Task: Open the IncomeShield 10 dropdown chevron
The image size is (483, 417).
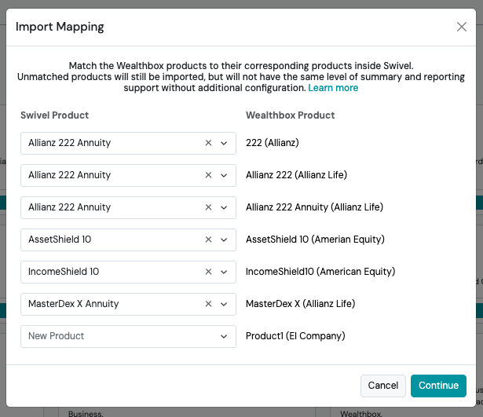Action: coord(224,272)
